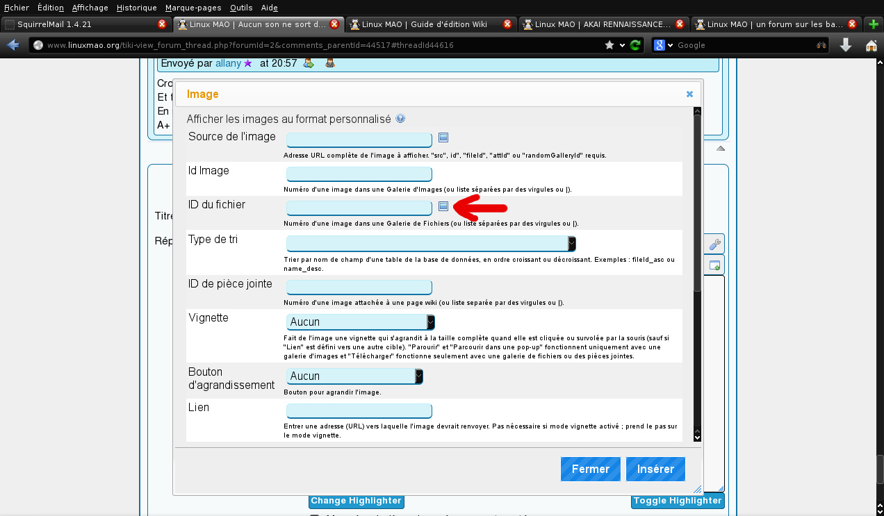Click the purple star next to allany

pos(248,63)
